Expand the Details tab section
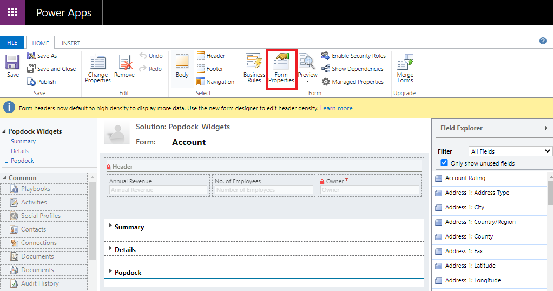 110,249
